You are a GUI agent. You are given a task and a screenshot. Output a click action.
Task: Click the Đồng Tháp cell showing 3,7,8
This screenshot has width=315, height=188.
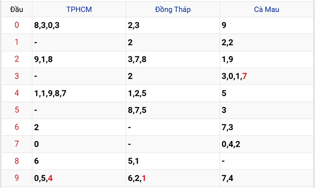[x=137, y=59]
